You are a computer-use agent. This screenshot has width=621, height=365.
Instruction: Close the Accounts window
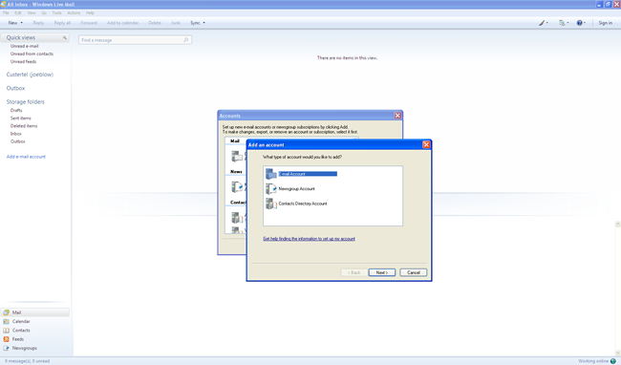pos(397,116)
